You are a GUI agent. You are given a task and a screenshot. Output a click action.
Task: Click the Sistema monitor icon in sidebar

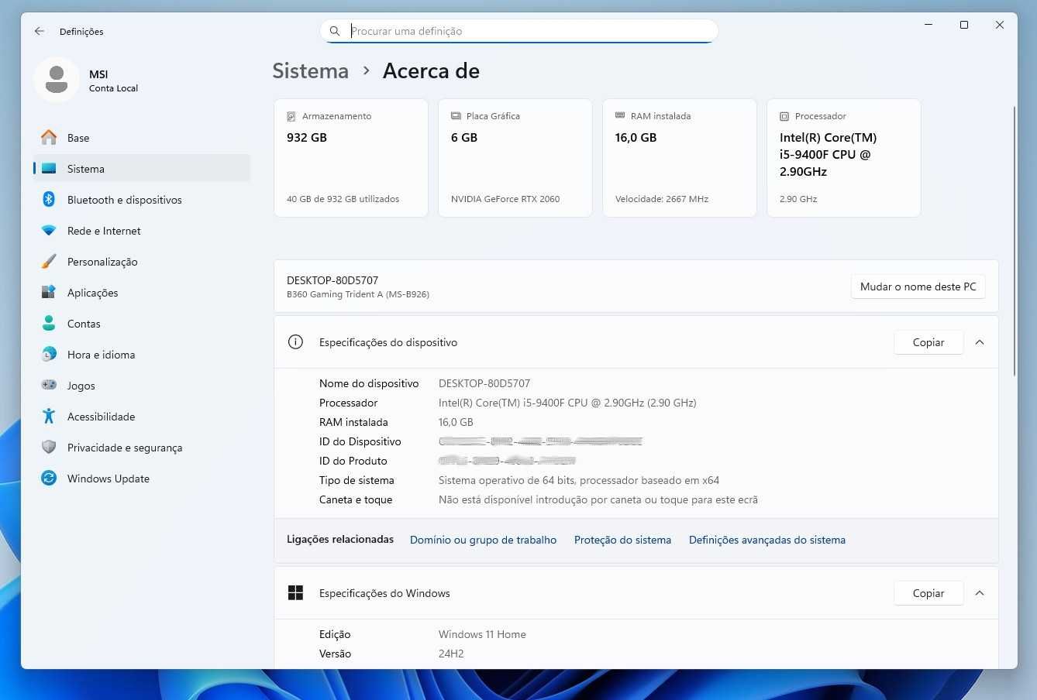coord(49,169)
